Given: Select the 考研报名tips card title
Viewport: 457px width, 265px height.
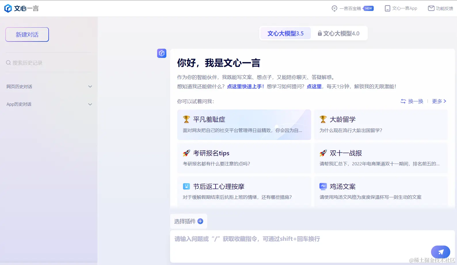Looking at the screenshot, I should 211,153.
